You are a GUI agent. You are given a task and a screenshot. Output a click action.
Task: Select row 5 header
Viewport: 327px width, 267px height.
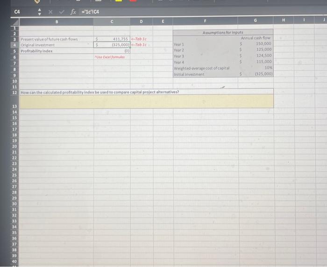(15, 51)
